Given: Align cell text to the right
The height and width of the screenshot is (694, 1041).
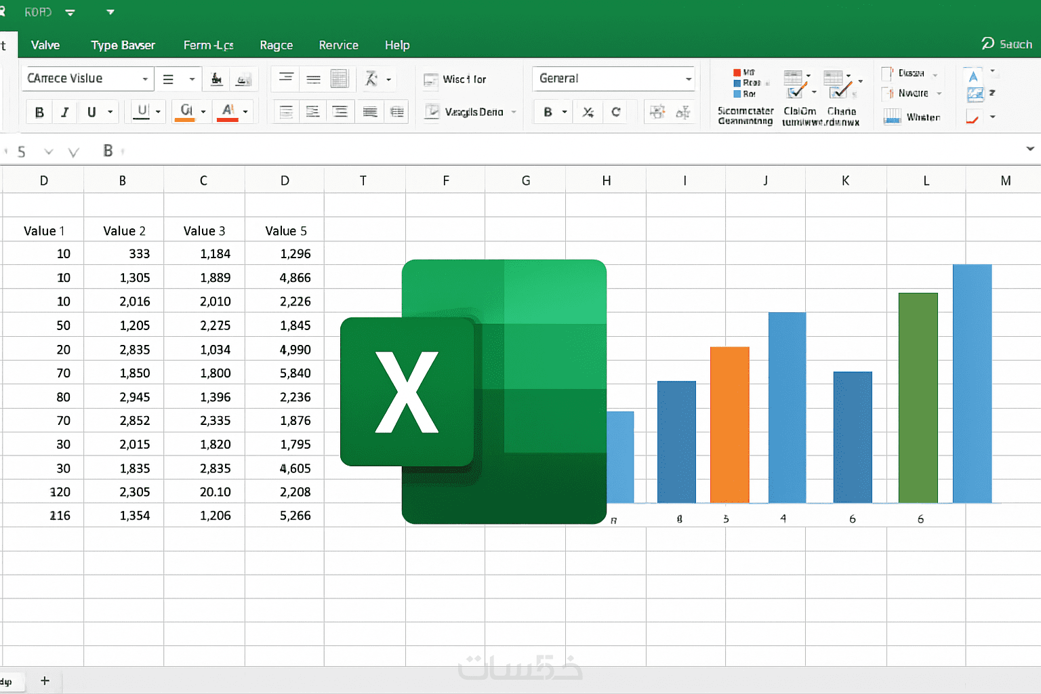Looking at the screenshot, I should tap(340, 112).
